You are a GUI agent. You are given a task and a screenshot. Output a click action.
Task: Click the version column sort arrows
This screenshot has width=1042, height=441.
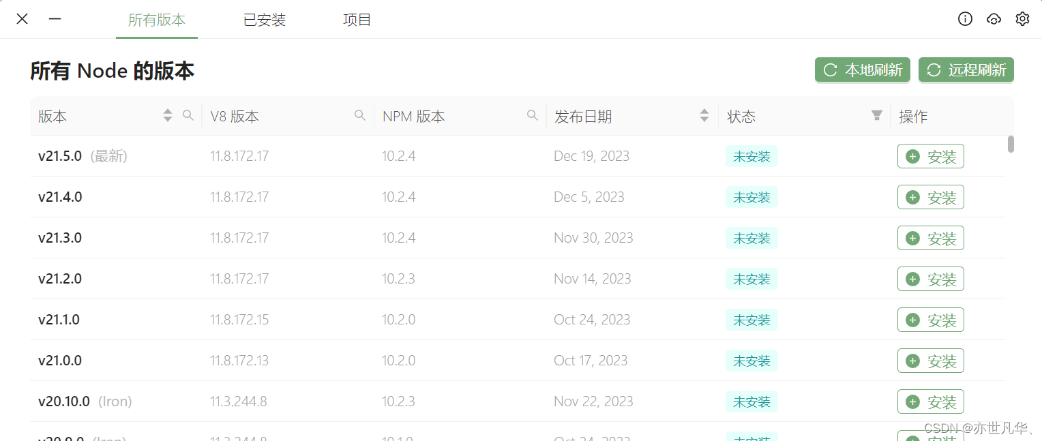tap(168, 116)
